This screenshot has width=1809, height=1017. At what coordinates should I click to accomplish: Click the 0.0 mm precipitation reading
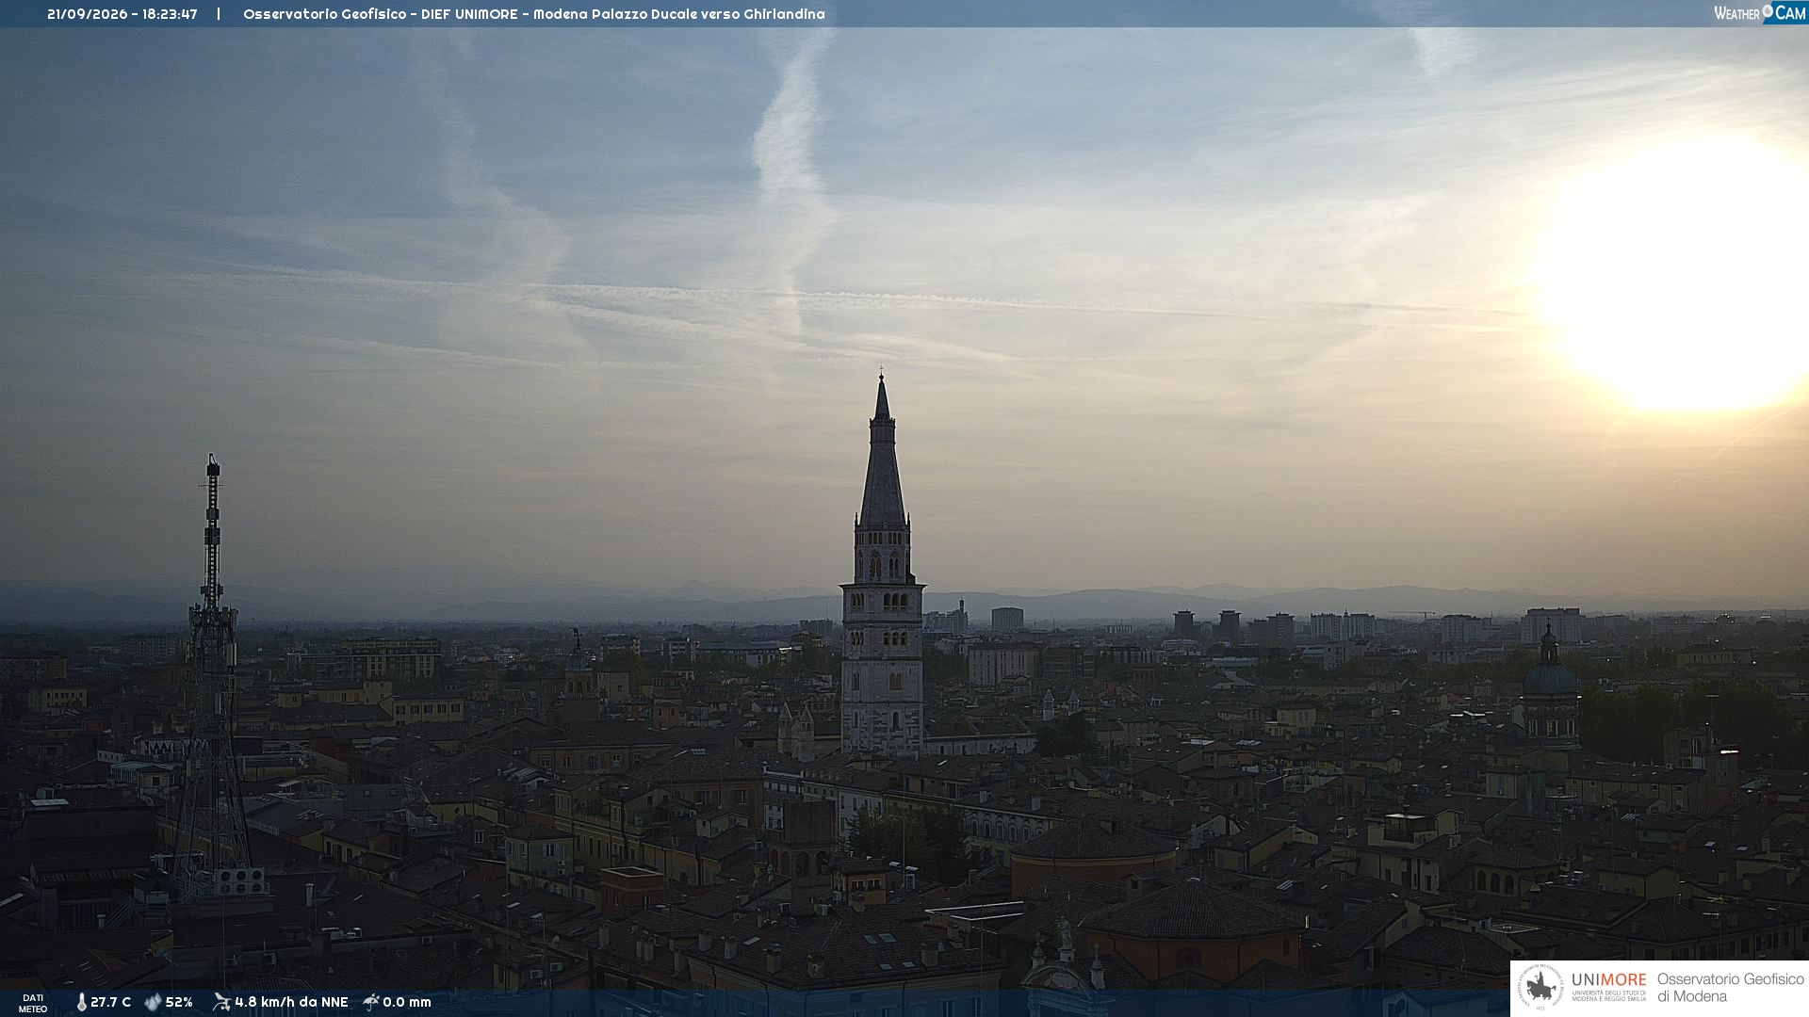pos(407,1003)
